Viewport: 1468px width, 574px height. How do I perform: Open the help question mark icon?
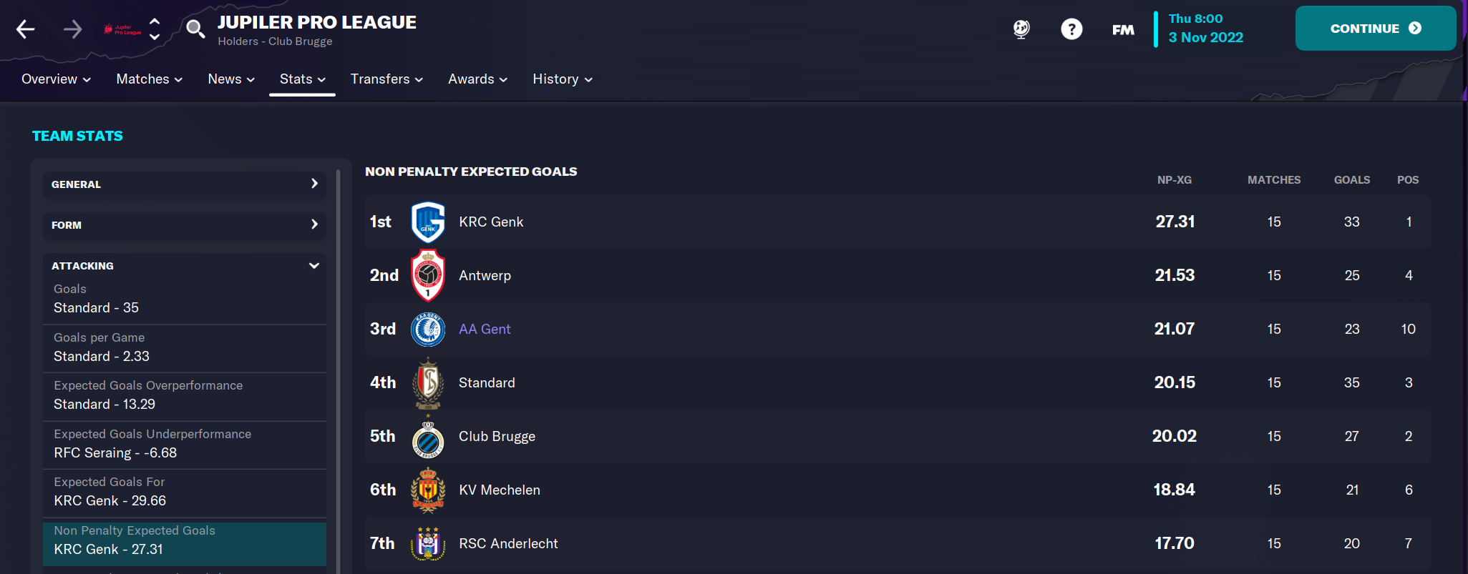click(x=1071, y=29)
